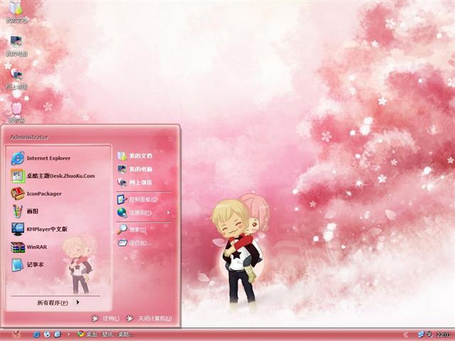This screenshot has height=341, width=455.
Task: Click the third quick launch icon
Action: click(x=58, y=335)
